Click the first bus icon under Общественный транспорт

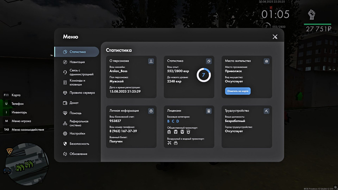pyautogui.click(x=169, y=132)
